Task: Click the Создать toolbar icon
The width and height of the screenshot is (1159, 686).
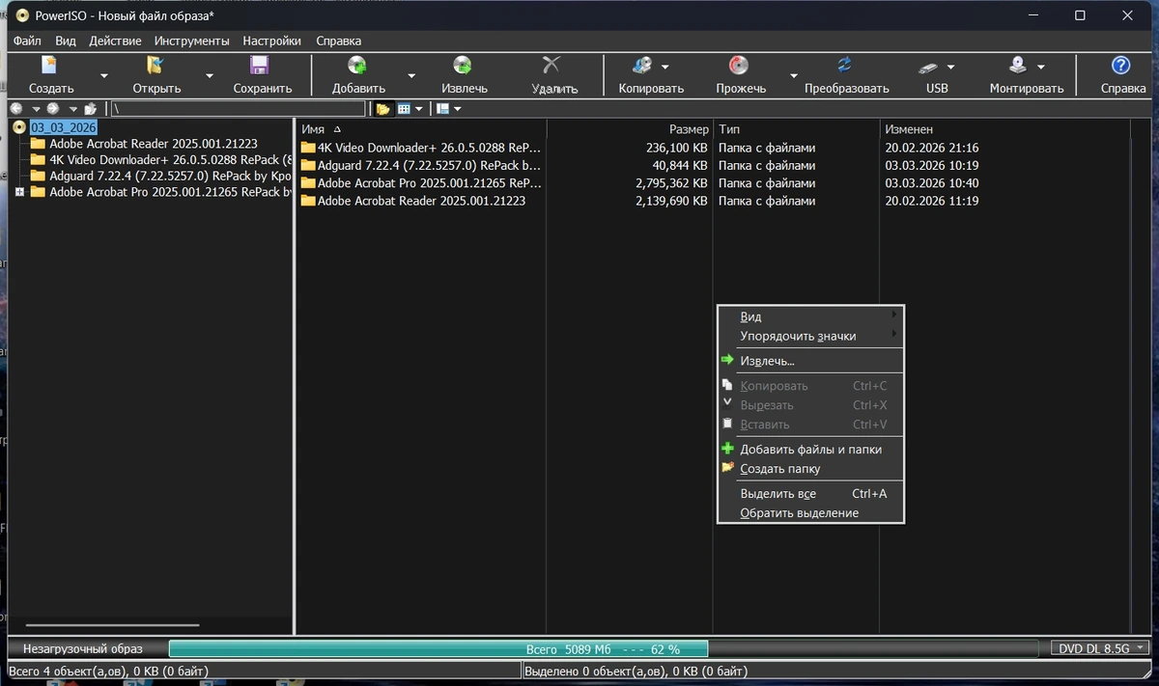Action: coord(49,66)
